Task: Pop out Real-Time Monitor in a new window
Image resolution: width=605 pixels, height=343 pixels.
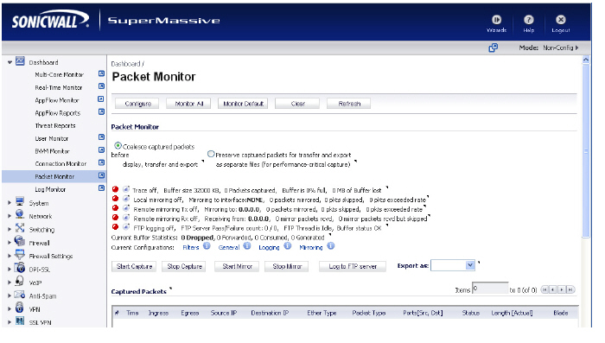Action: (x=101, y=86)
